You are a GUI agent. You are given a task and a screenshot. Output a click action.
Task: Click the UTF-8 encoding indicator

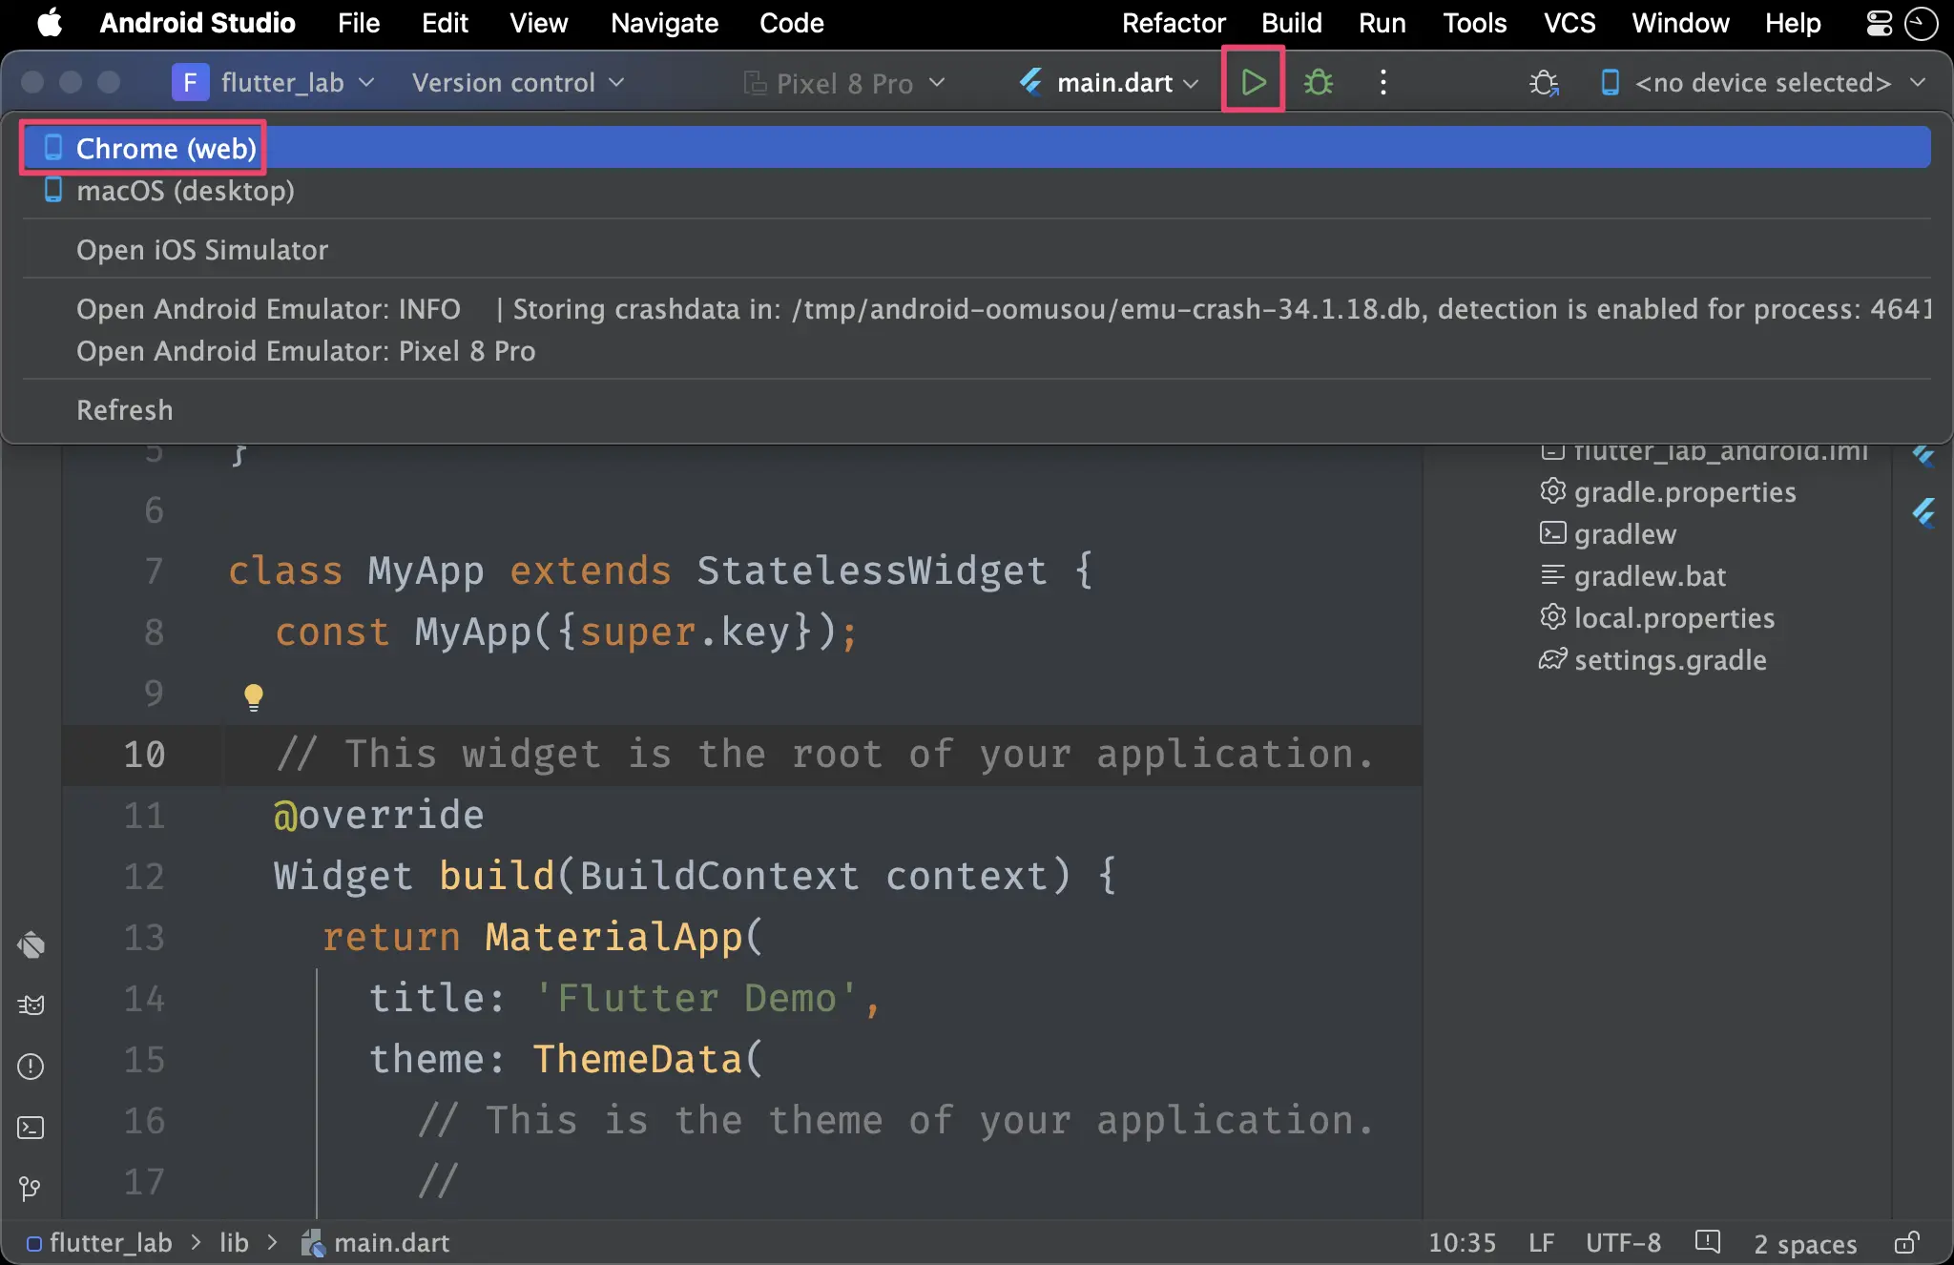tap(1623, 1242)
